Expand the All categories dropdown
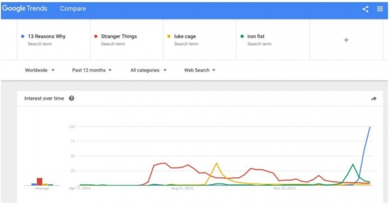389x210 pixels. pos(148,70)
